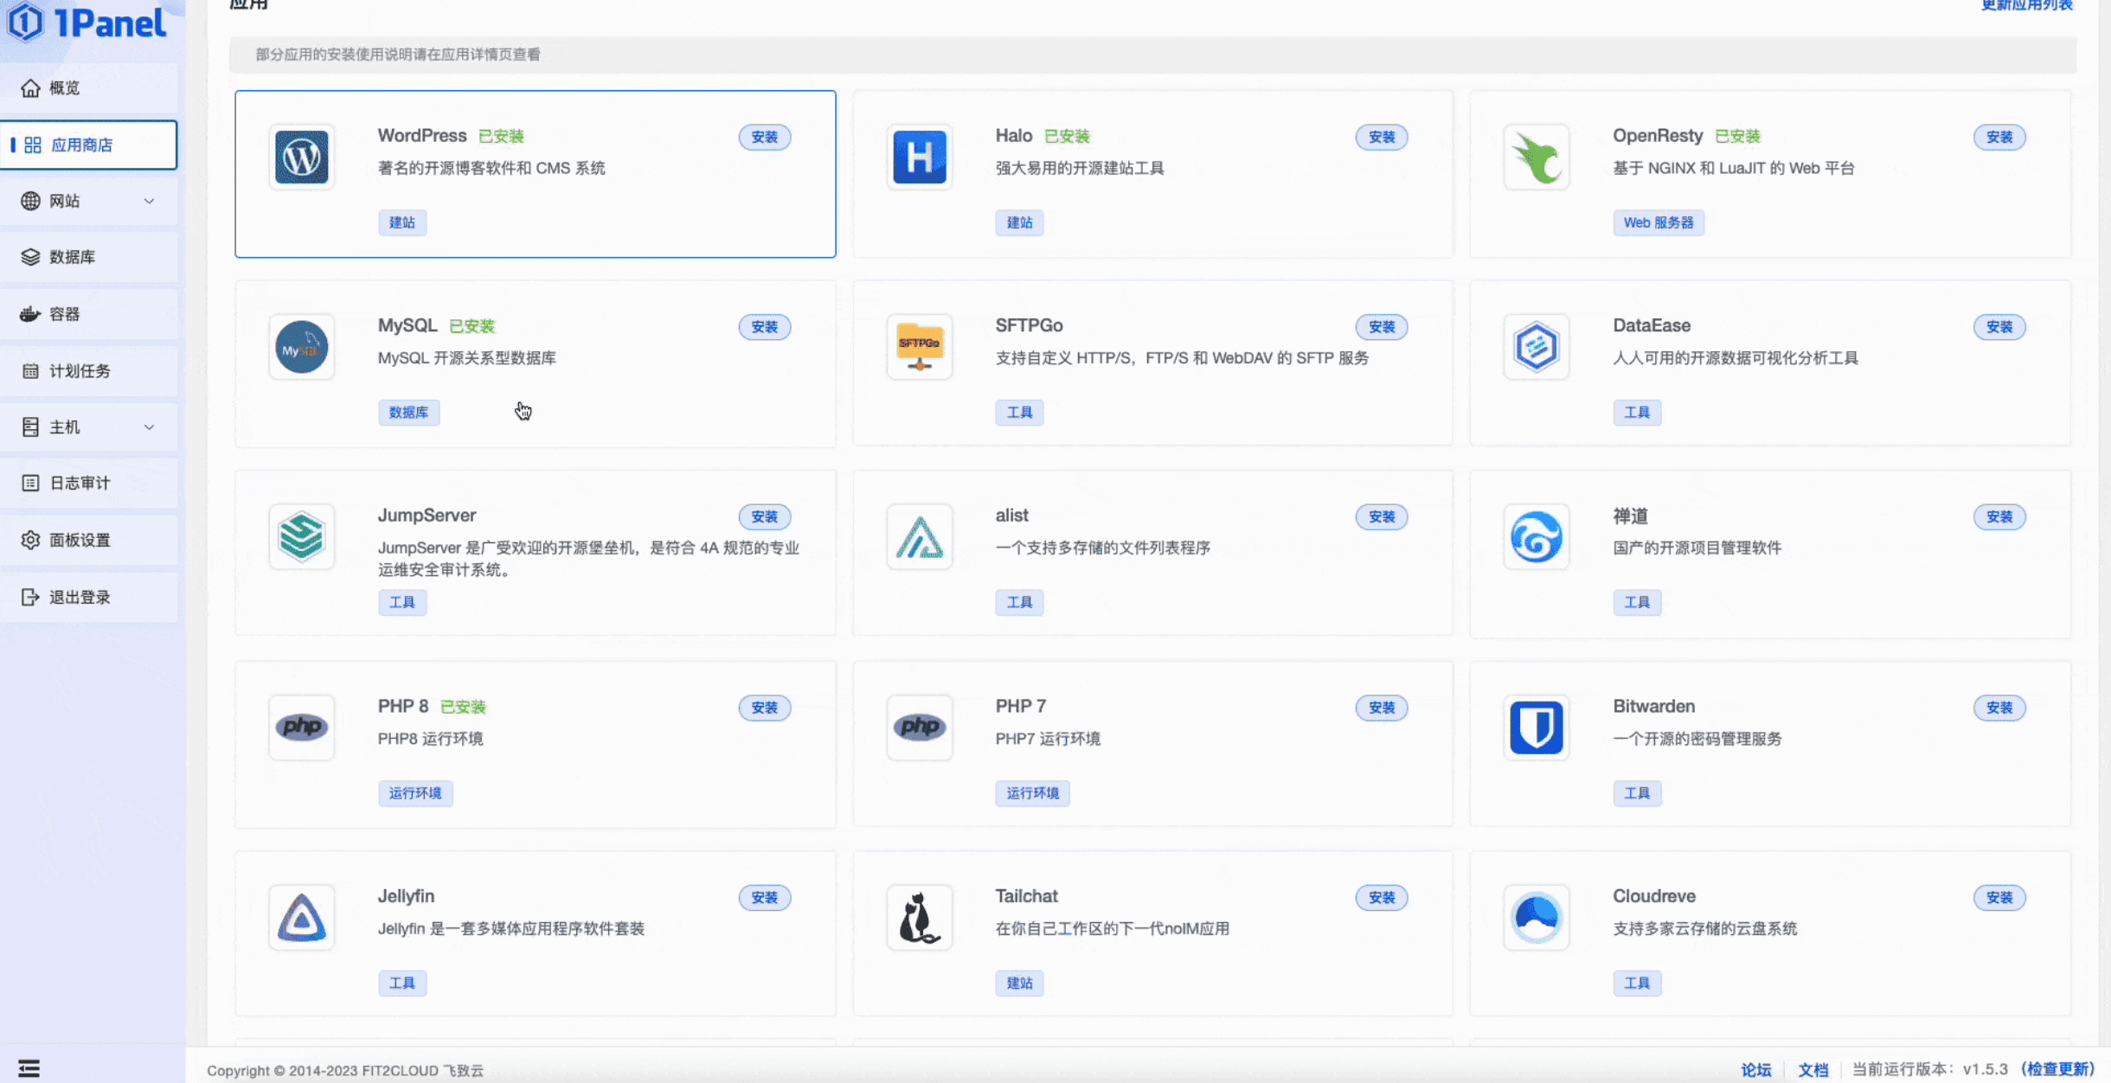The image size is (2111, 1083).
Task: Click the Cloudreve cloud icon
Action: 1536,917
